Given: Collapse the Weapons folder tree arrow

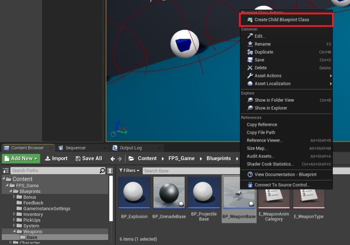Looking at the screenshot, I should (14, 232).
